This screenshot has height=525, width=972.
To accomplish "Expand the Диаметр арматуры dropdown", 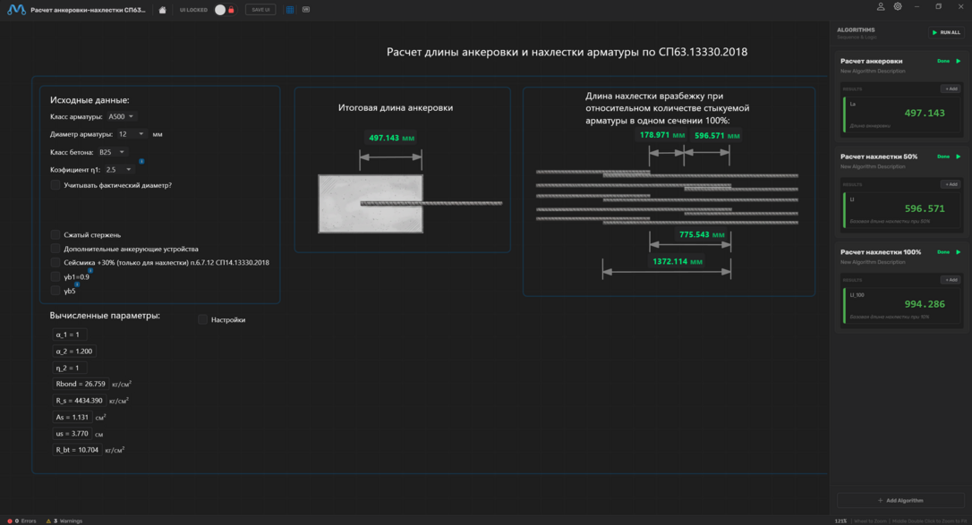I will [131, 134].
